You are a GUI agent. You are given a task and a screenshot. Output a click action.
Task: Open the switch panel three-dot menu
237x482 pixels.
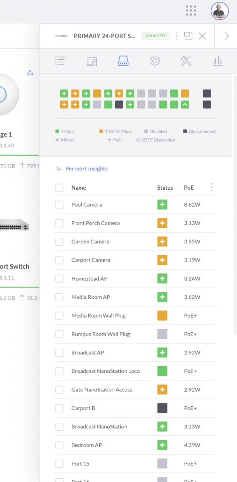click(176, 36)
